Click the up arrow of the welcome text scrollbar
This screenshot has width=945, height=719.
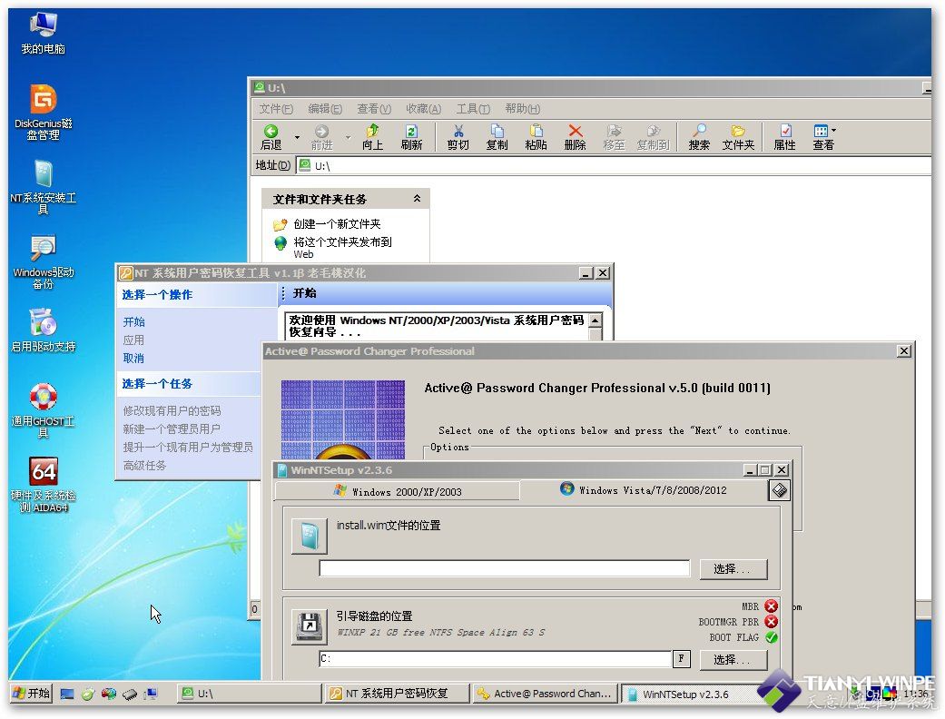point(596,320)
